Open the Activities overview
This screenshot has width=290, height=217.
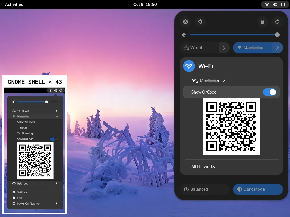[x=14, y=5]
